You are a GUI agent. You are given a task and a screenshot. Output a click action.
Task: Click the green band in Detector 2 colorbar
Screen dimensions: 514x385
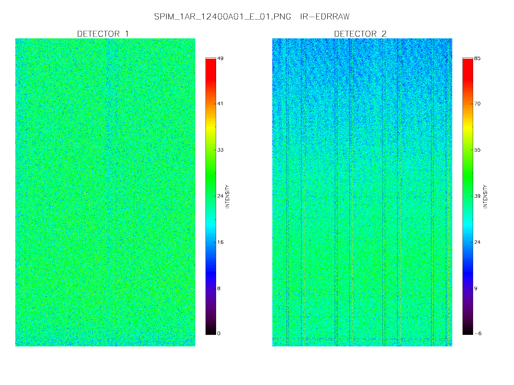pos(468,175)
